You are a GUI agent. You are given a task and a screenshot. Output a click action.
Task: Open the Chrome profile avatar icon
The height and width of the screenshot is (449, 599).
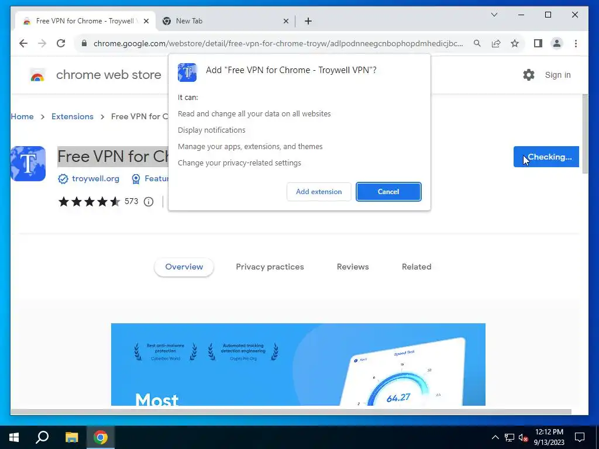[557, 43]
